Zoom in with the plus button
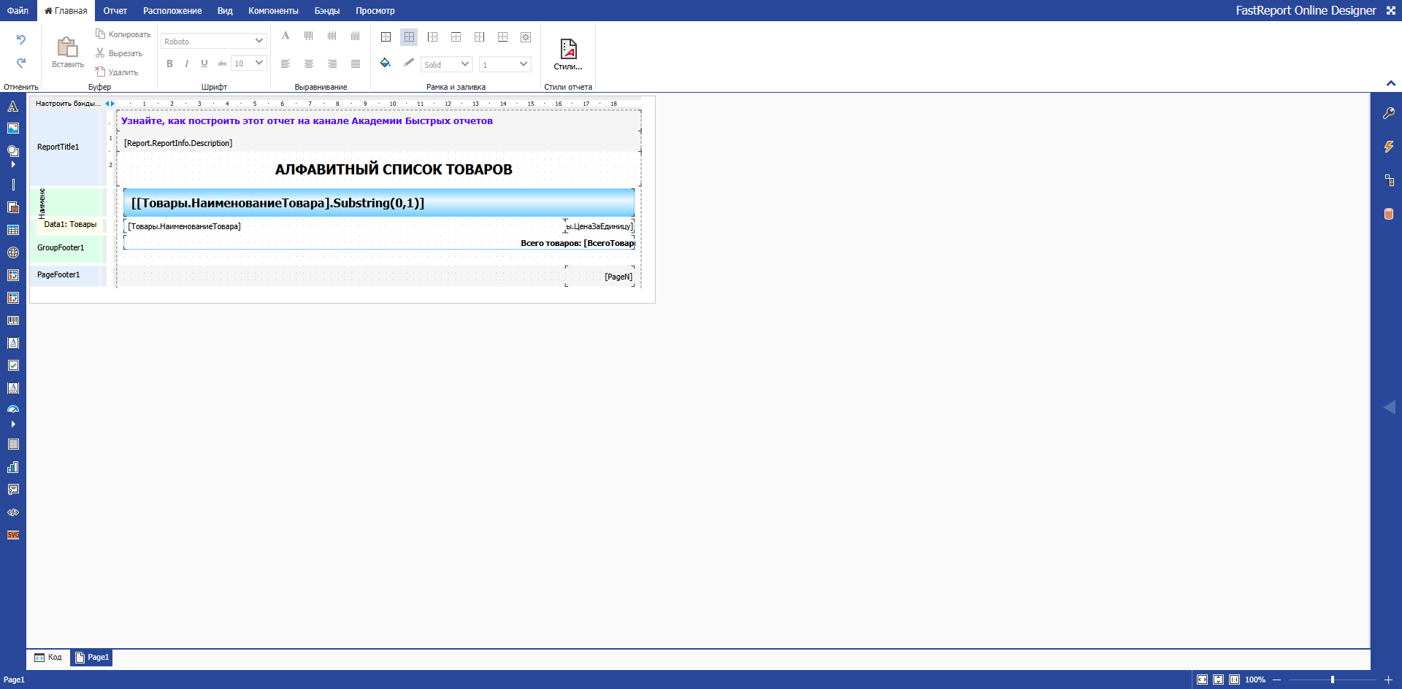Viewport: 1402px width, 689px height. pos(1388,680)
